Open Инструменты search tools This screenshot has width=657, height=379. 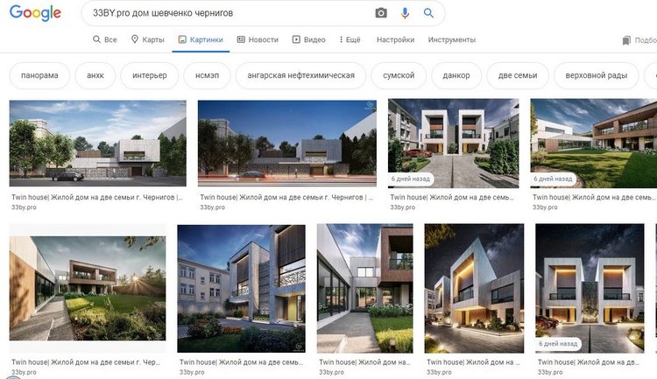click(452, 39)
